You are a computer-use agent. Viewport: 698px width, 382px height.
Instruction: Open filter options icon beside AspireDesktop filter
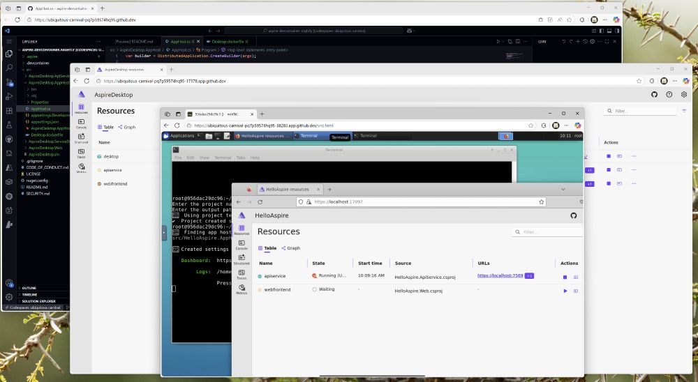point(684,111)
